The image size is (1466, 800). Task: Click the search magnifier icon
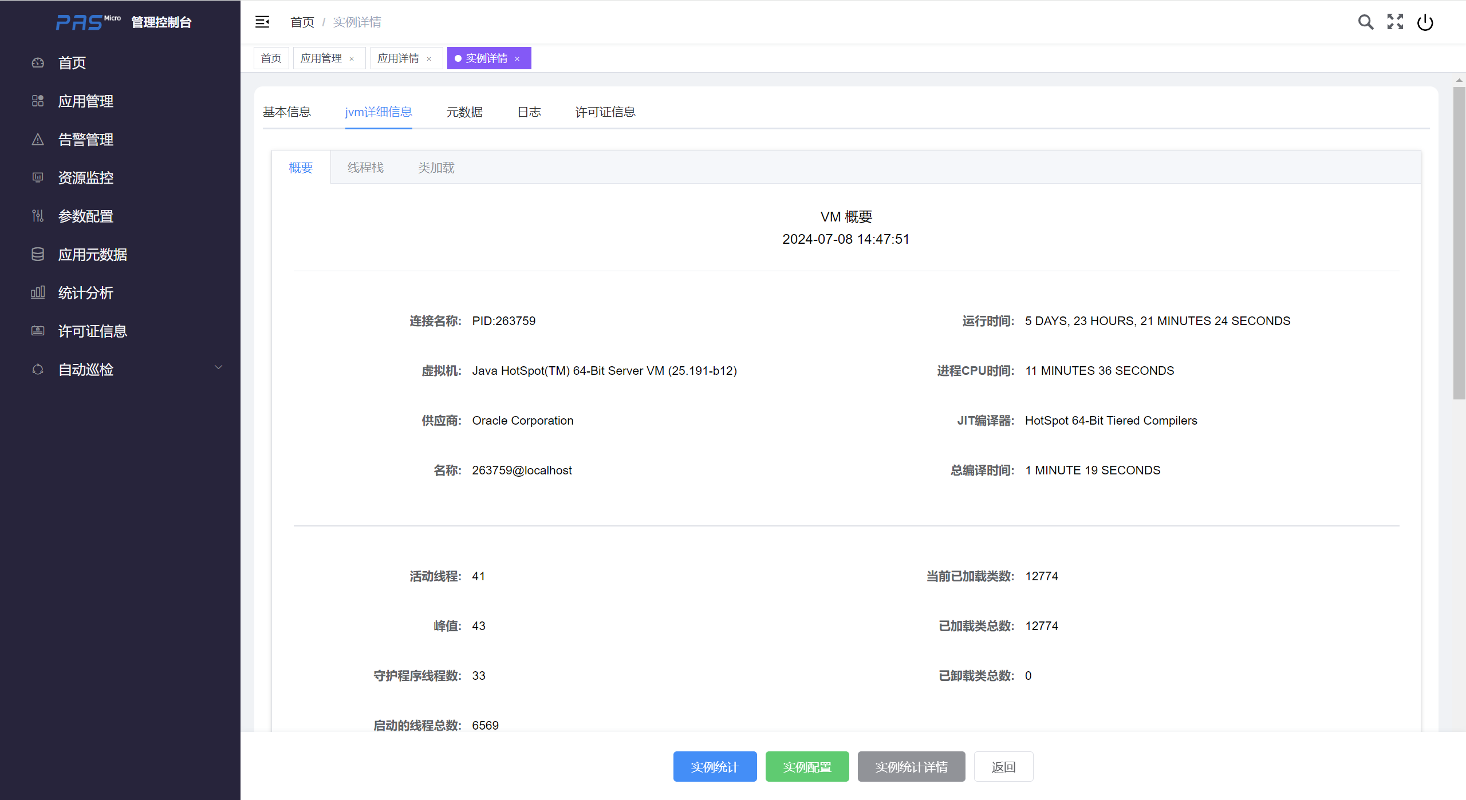pos(1365,22)
